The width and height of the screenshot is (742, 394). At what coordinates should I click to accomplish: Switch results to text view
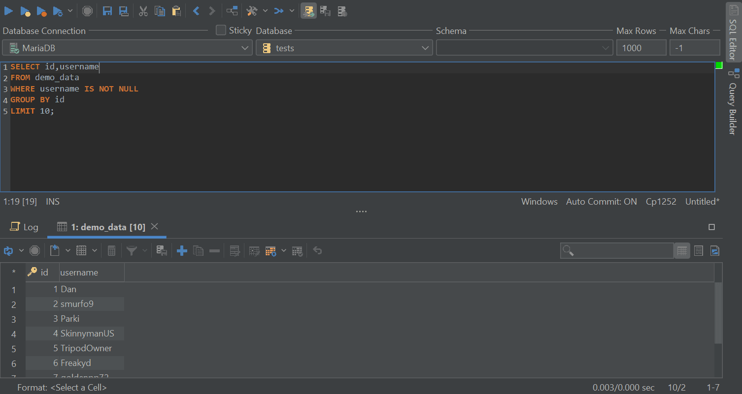pos(698,250)
